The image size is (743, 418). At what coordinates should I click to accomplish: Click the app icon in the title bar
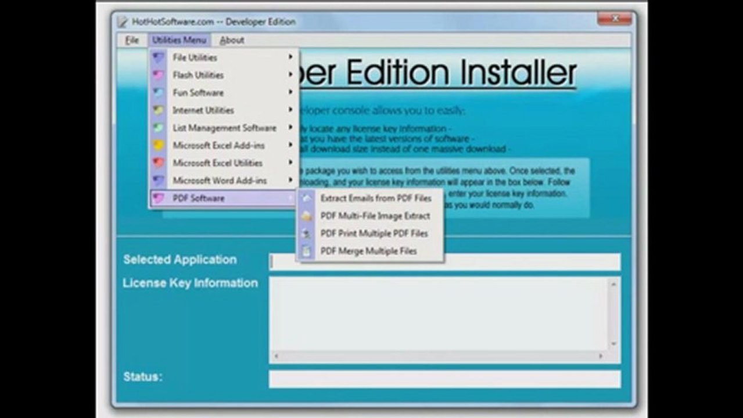122,22
